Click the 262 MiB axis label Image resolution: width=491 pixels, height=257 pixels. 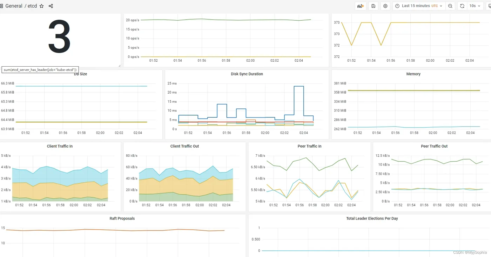pyautogui.click(x=340, y=129)
